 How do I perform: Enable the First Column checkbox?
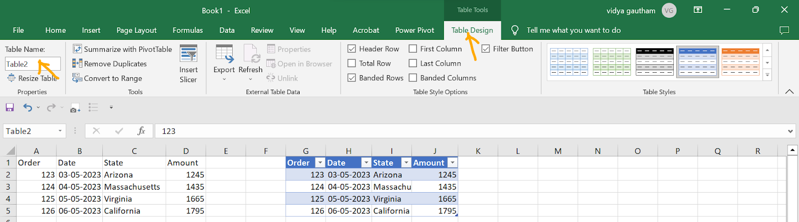413,49
